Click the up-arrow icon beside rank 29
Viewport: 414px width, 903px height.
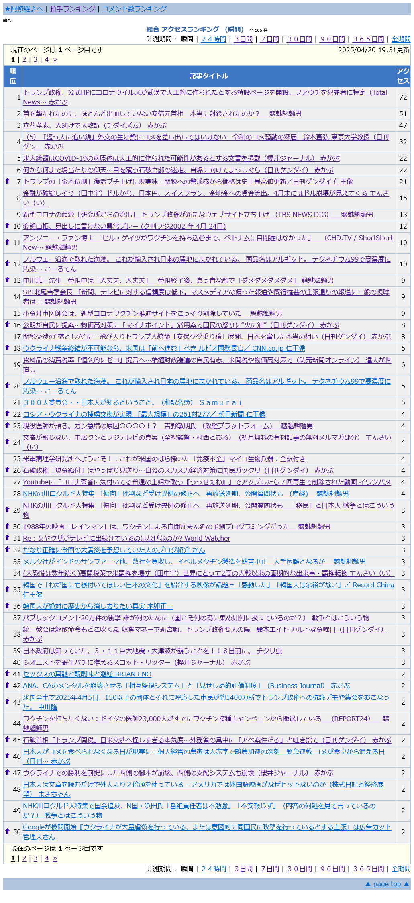pos(7,509)
